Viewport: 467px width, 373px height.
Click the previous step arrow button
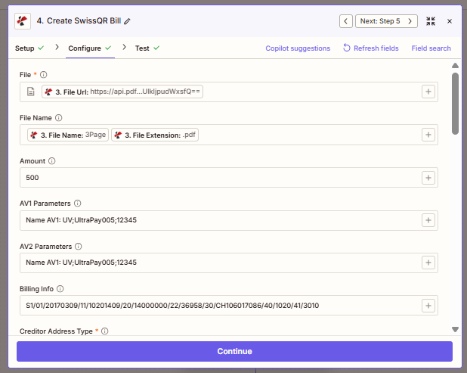pos(345,21)
